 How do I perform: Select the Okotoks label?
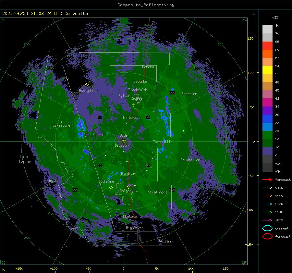tap(130, 217)
